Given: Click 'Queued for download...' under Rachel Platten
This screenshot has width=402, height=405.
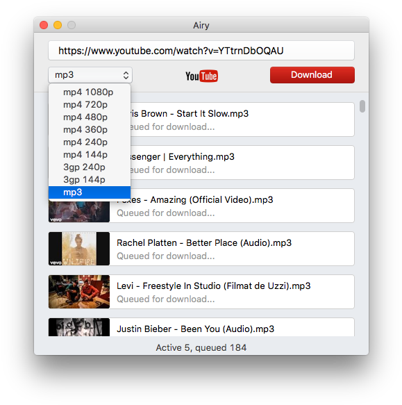Looking at the screenshot, I should pyautogui.click(x=165, y=256).
